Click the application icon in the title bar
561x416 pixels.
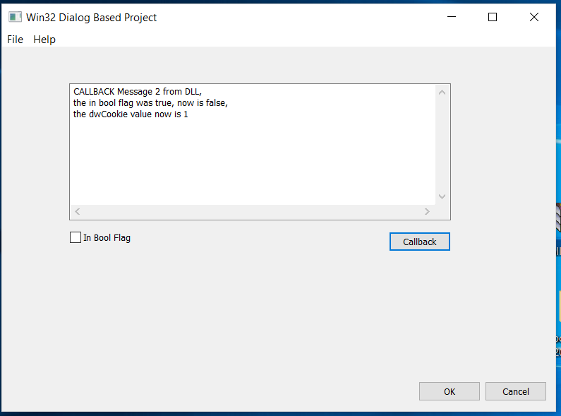click(x=15, y=17)
